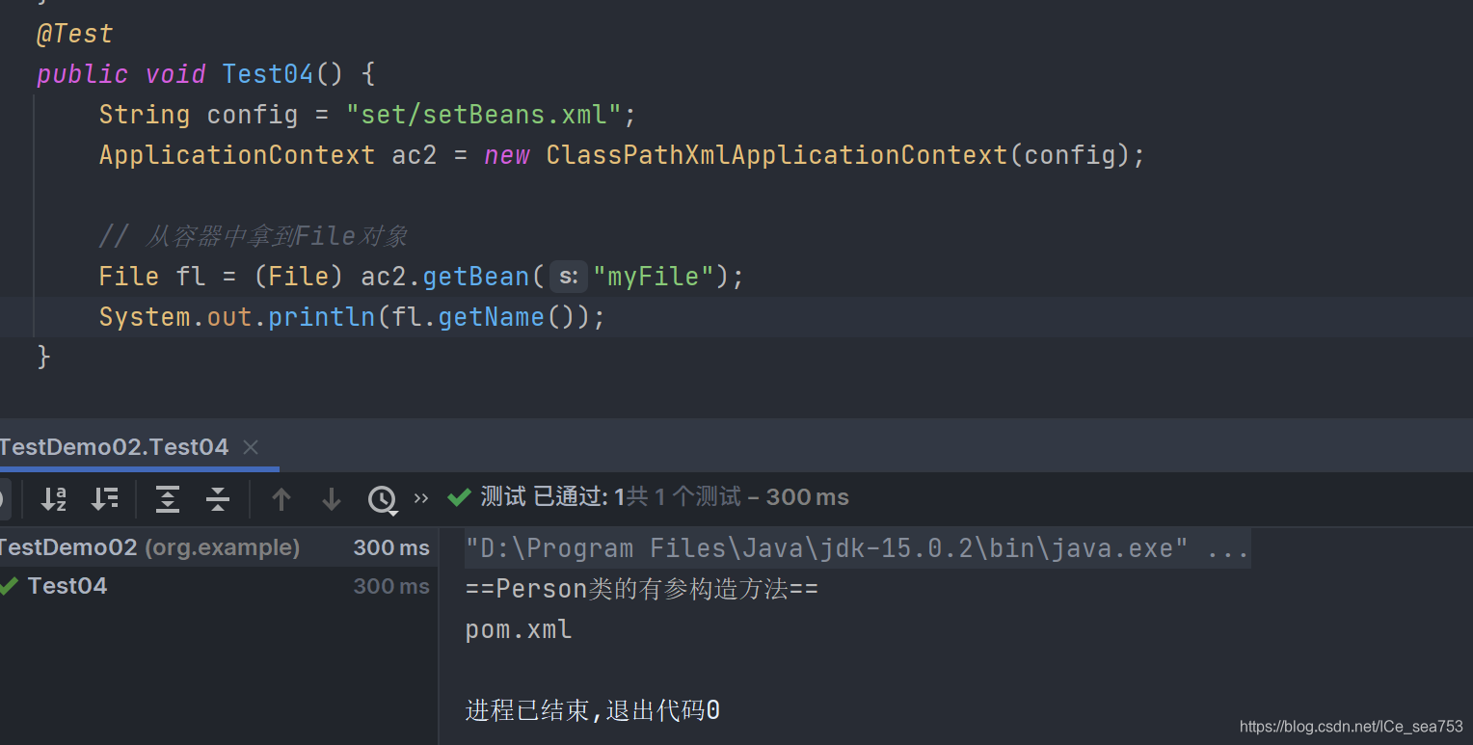Click the Person类的有参构造方法 console line
1473x745 pixels.
click(642, 589)
